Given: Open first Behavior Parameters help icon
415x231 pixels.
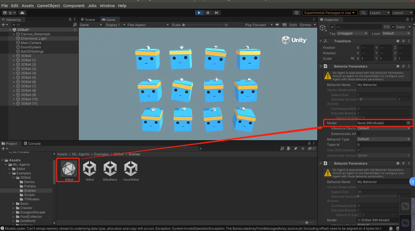Looking at the screenshot, I should tap(398, 66).
